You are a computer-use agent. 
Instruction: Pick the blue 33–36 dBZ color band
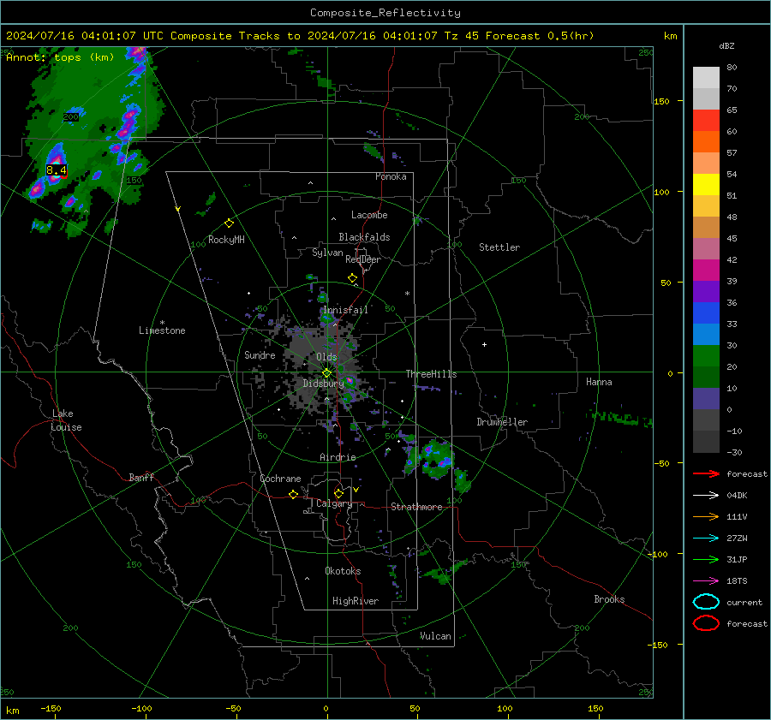(706, 313)
